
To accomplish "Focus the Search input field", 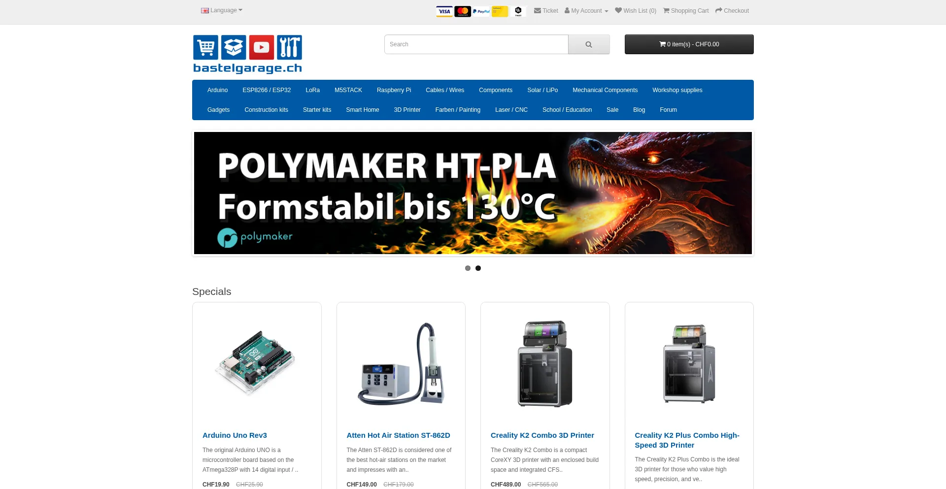I will tap(476, 44).
